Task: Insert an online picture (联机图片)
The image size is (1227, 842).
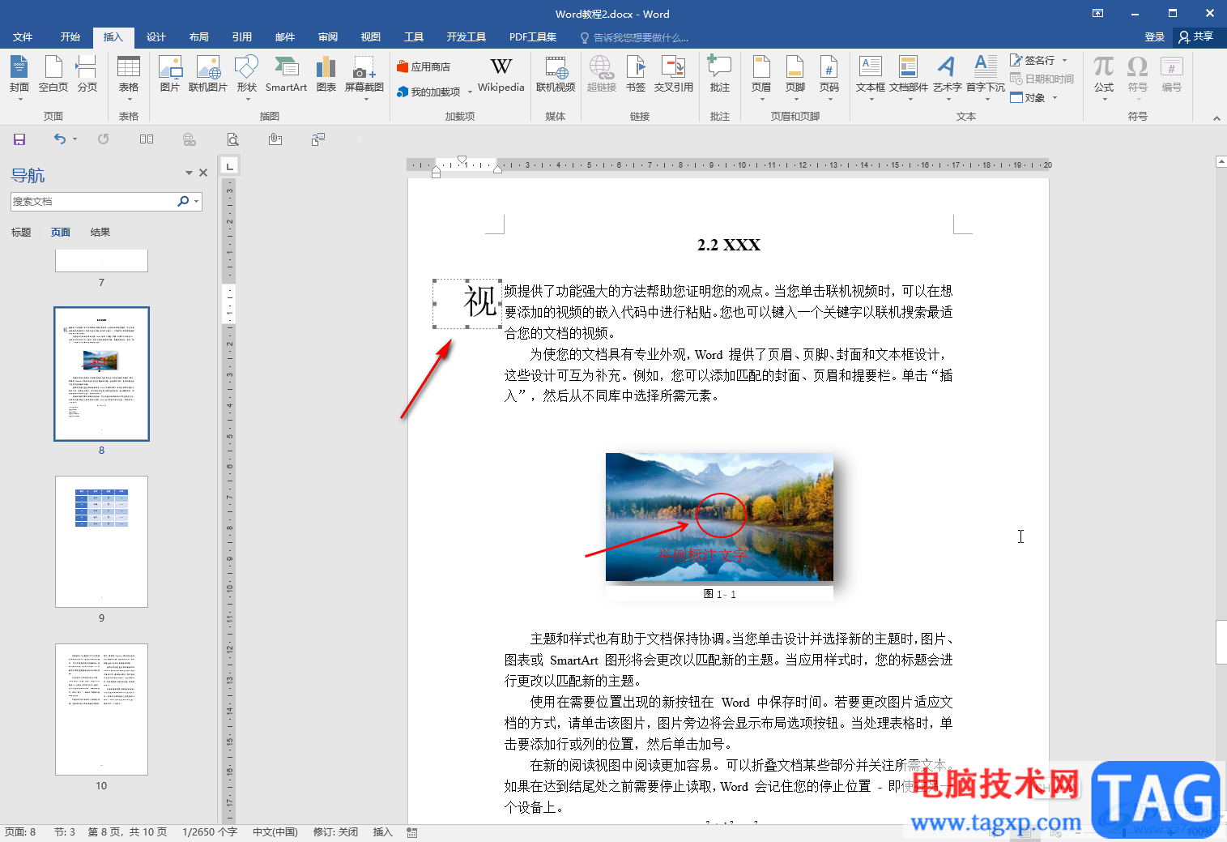Action: pyautogui.click(x=208, y=75)
